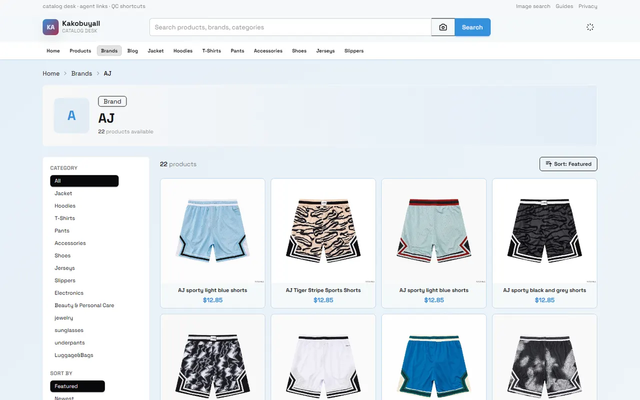This screenshot has height=400, width=640.
Task: Go to Home in the breadcrumb
Action: [51, 73]
